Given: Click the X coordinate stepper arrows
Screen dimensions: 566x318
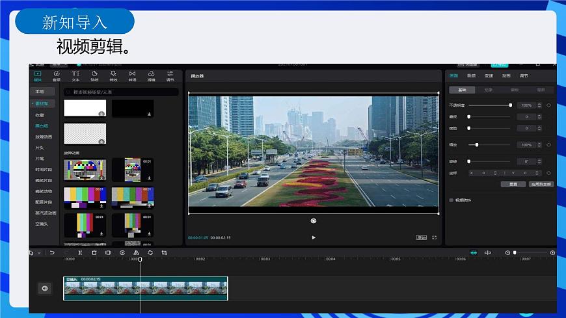Looking at the screenshot, I should coord(495,173).
